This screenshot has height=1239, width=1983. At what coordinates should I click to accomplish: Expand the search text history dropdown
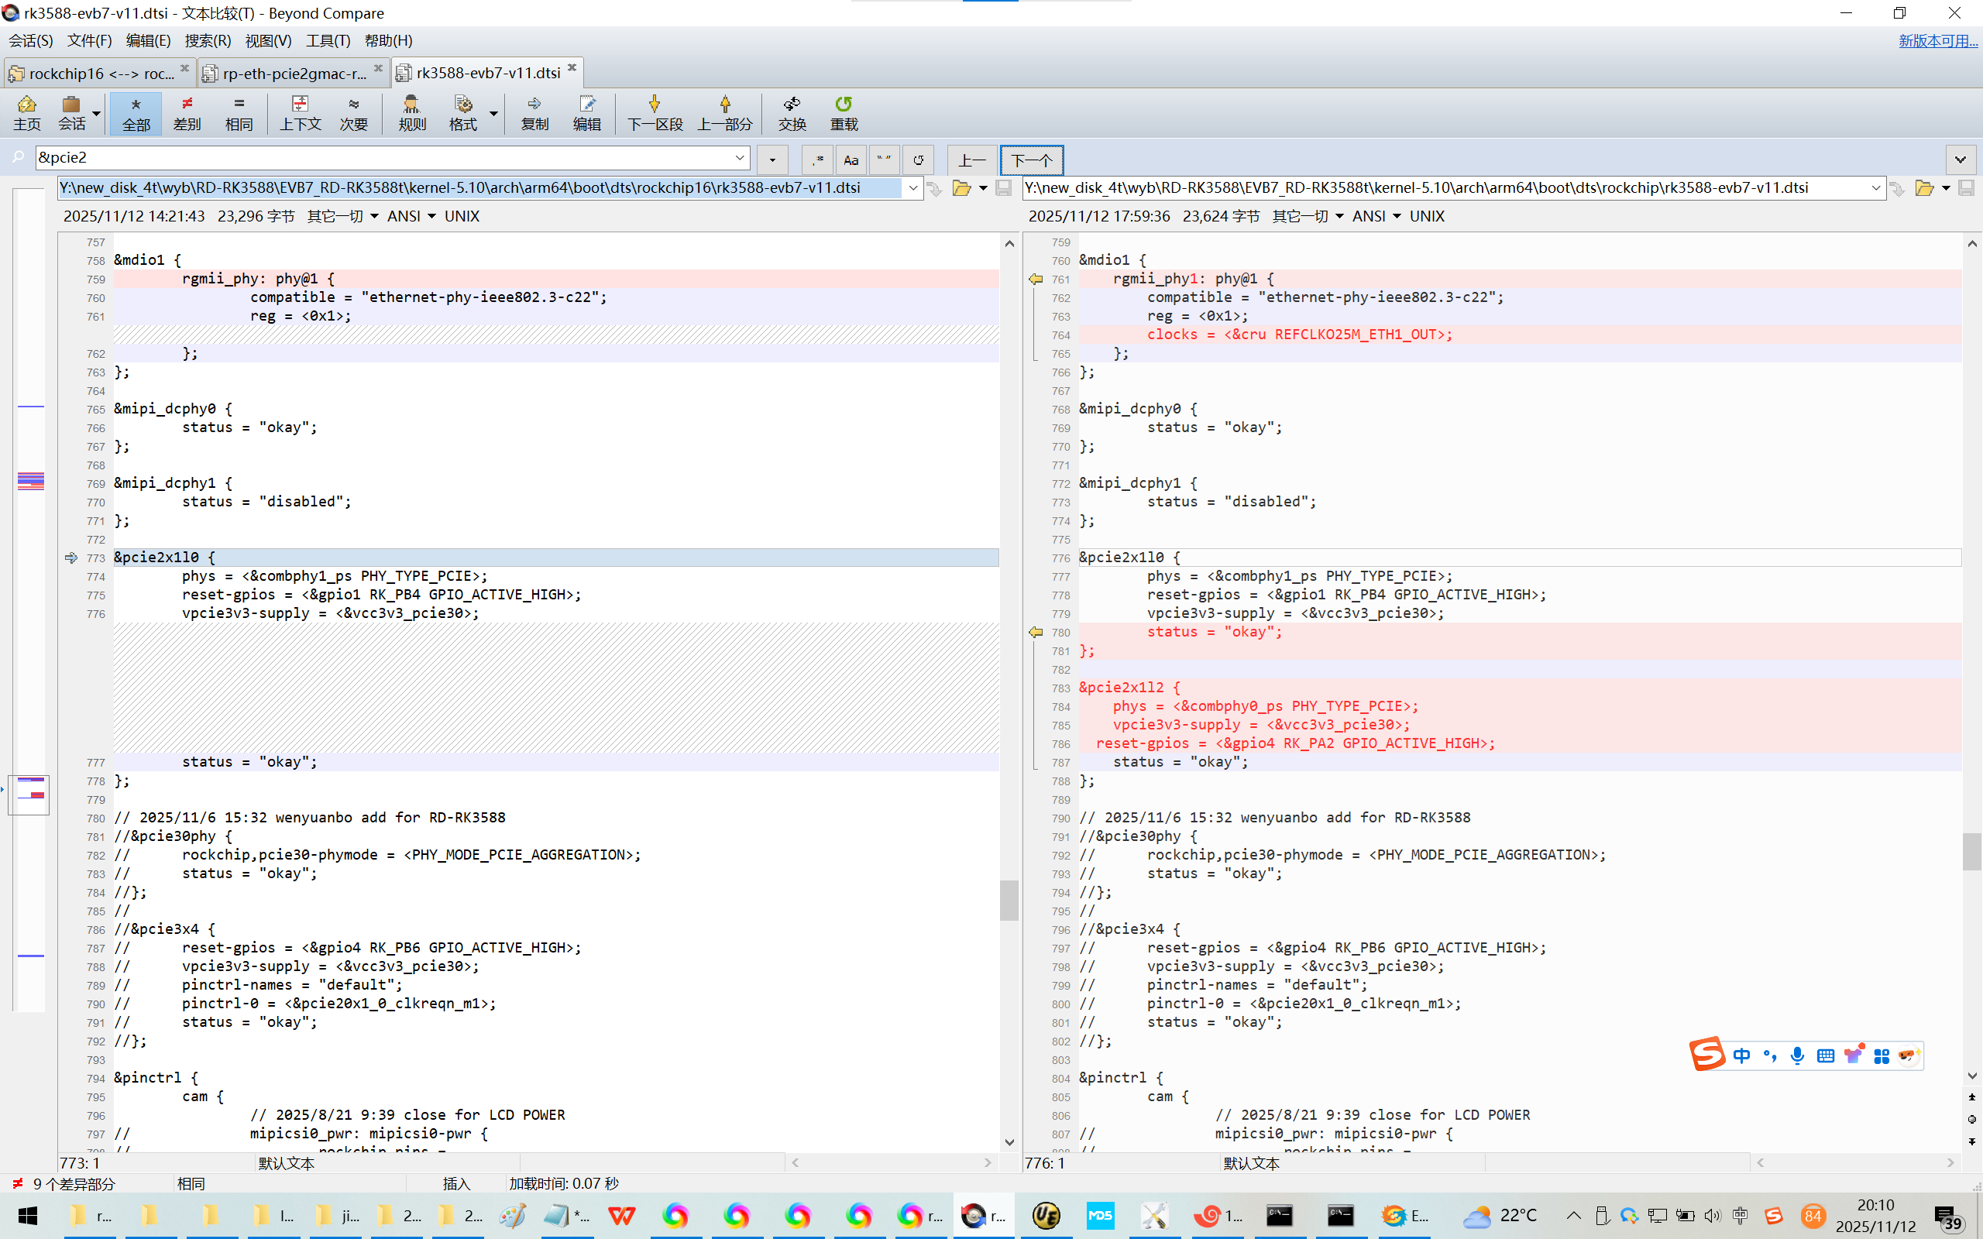(x=739, y=157)
